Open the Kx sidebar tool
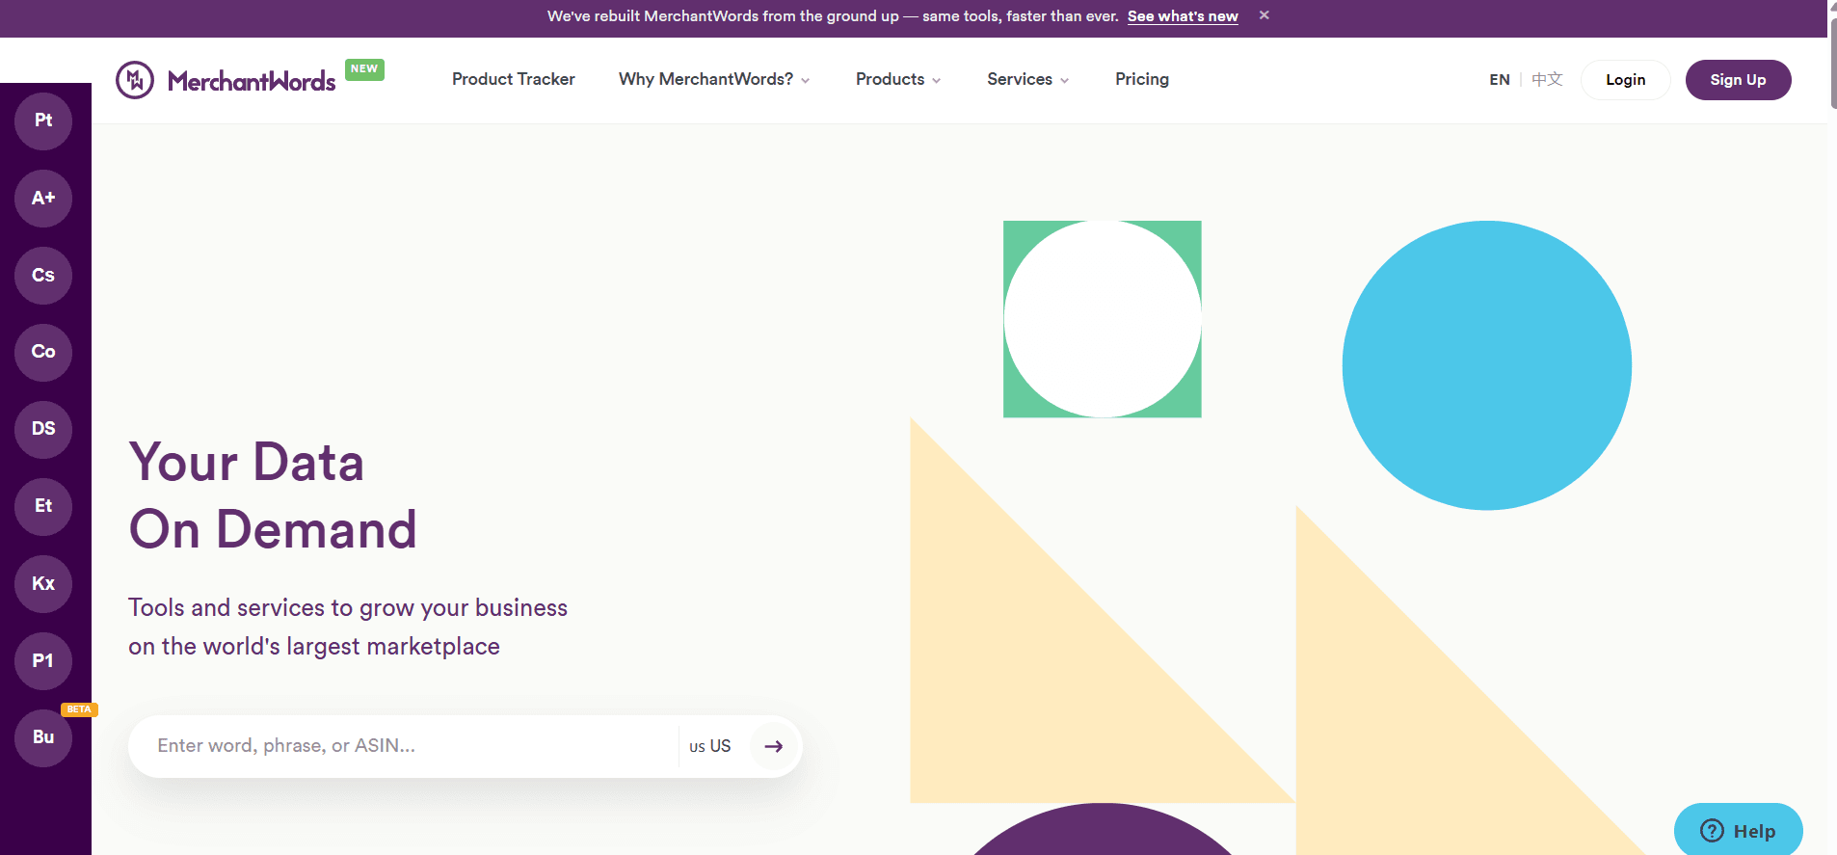1837x855 pixels. point(43,583)
